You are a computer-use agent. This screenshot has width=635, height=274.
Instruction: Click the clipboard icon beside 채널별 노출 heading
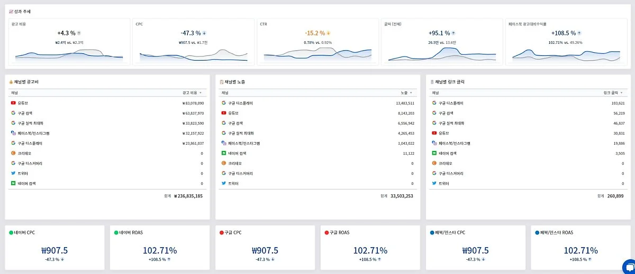pyautogui.click(x=222, y=82)
